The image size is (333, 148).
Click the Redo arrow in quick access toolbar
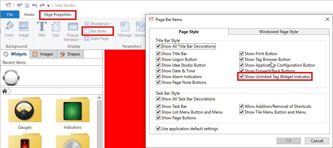click(x=42, y=5)
